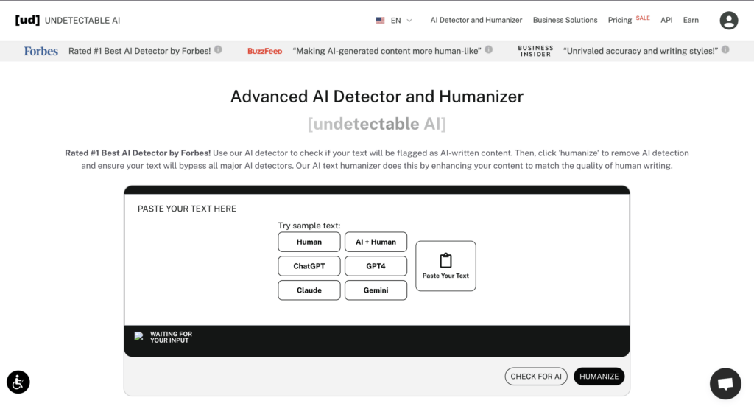This screenshot has height=409, width=754.
Task: Click the Forbes logo in banner
Action: click(41, 51)
